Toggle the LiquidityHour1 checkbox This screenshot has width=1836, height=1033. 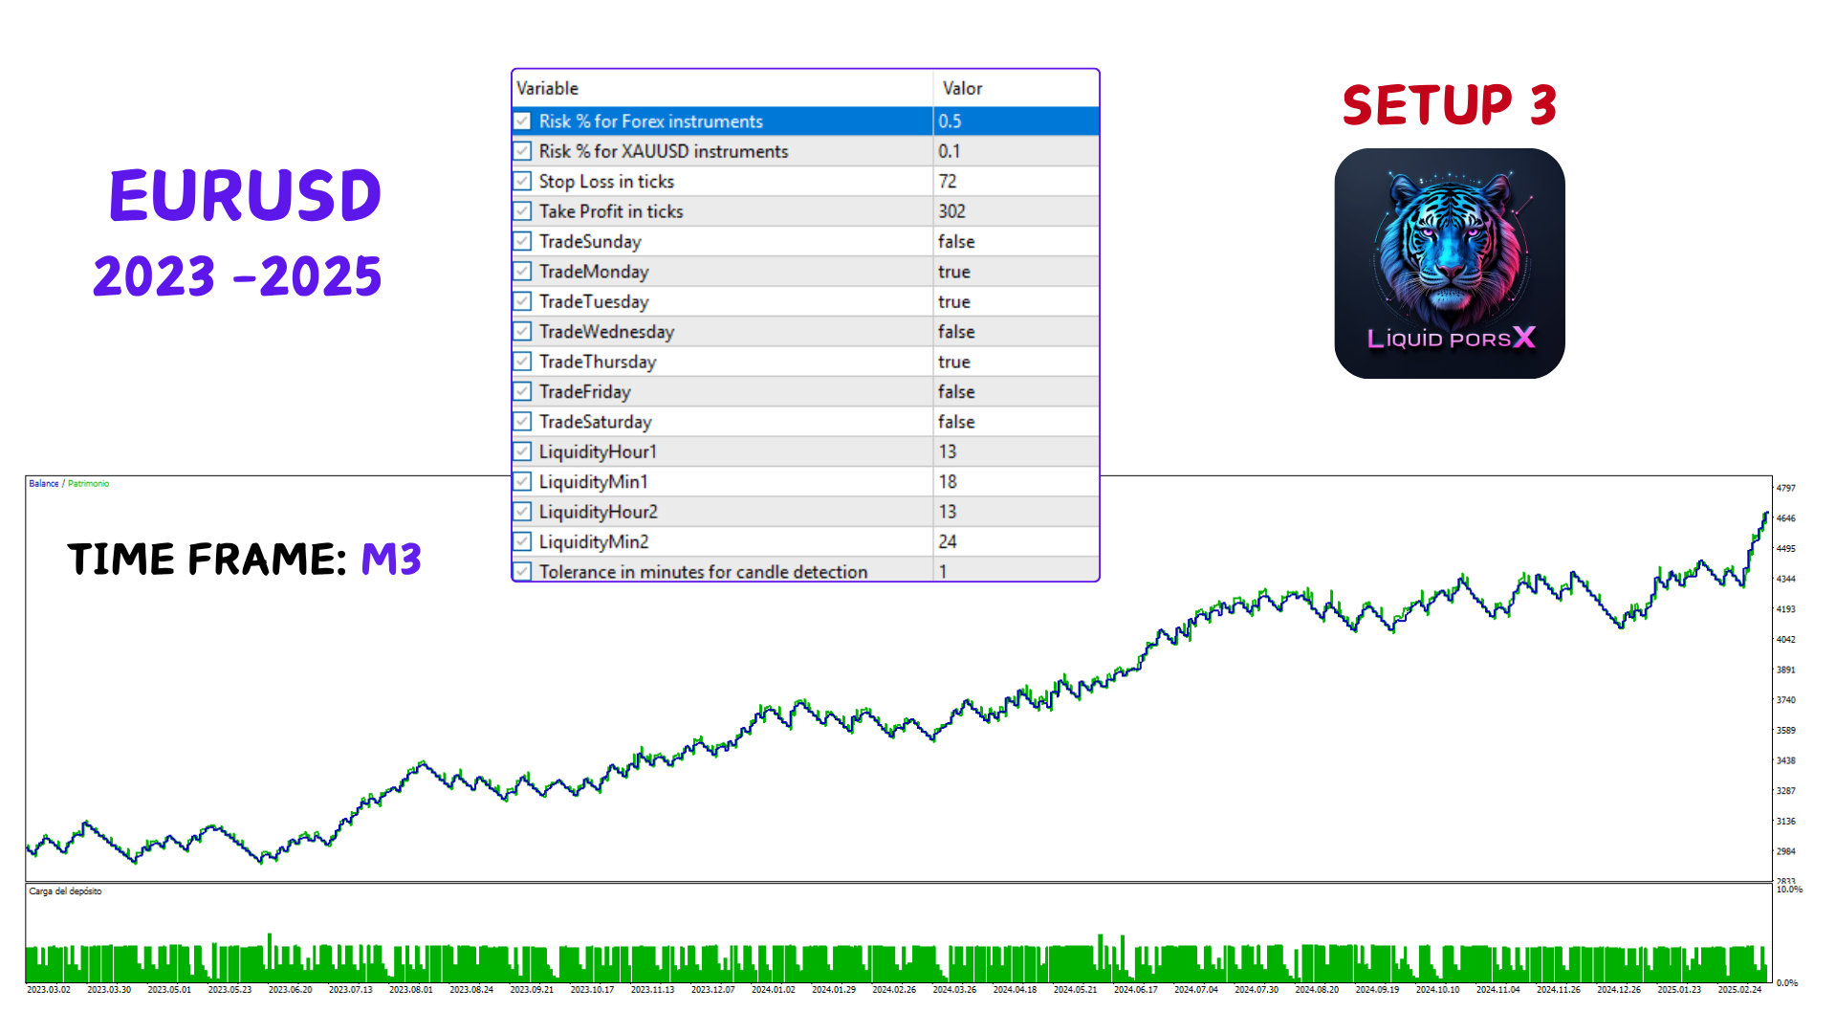coord(522,451)
